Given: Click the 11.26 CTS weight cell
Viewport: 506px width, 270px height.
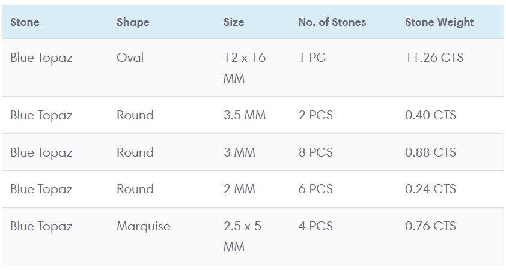Looking at the screenshot, I should click(434, 58).
